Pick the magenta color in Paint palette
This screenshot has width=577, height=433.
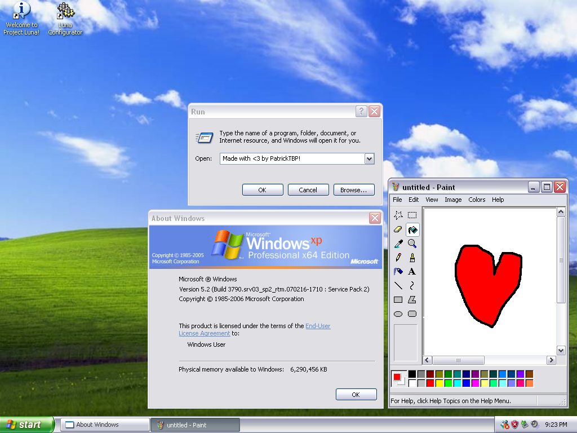(x=475, y=383)
